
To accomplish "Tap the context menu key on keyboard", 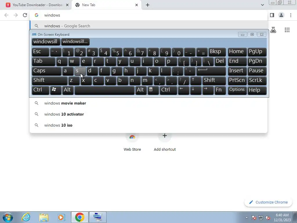I will (x=153, y=91).
